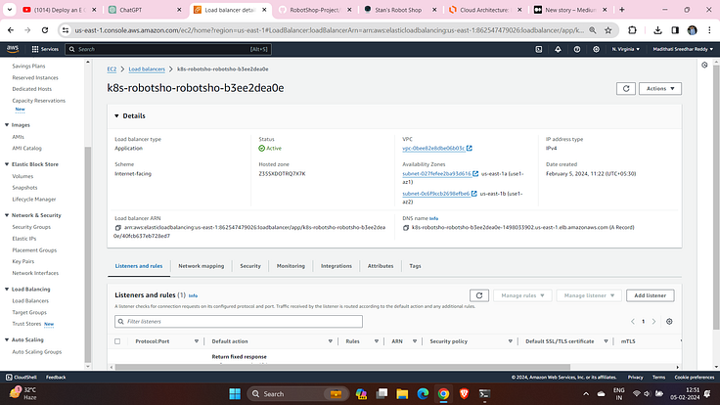This screenshot has height=405, width=720.
Task: Click Add listener button
Action: pyautogui.click(x=651, y=295)
